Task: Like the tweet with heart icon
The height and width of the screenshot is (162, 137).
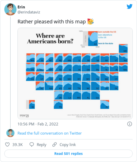Action: pos(7,145)
